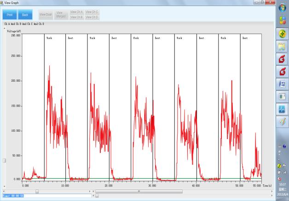
Task: Click the wide thumb of the long horizontal scrollbar
Action: 139,191
